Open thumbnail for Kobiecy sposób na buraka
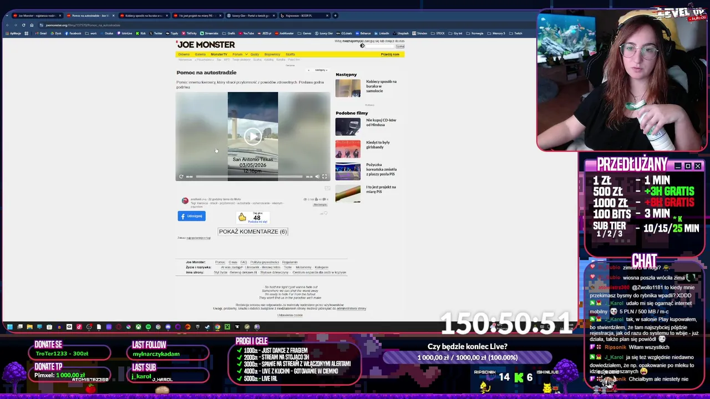 (x=348, y=88)
